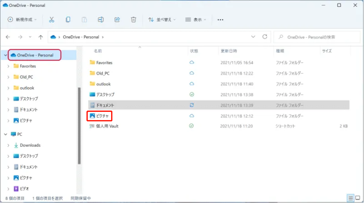Image resolution: width=364 pixels, height=203 pixels.
Task: Click the date 2021/11/05 16:54
Action: [x=237, y=63]
